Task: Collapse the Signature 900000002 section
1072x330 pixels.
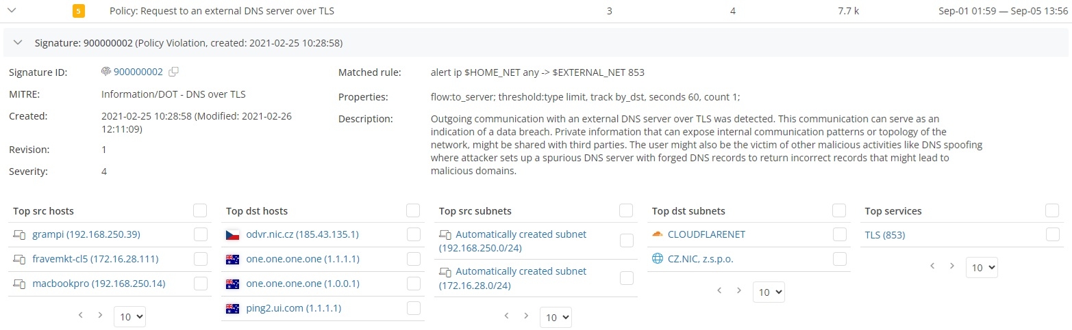Action: pyautogui.click(x=18, y=43)
